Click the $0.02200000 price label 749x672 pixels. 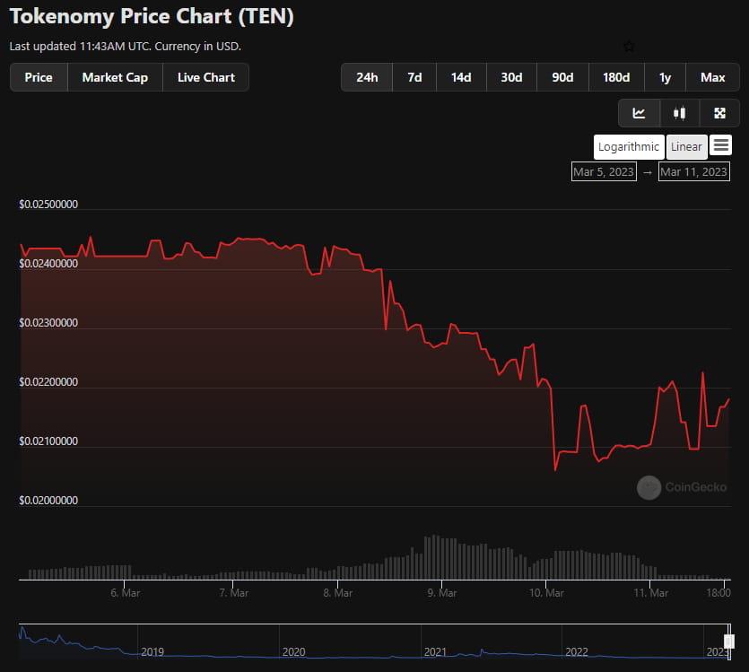48,382
